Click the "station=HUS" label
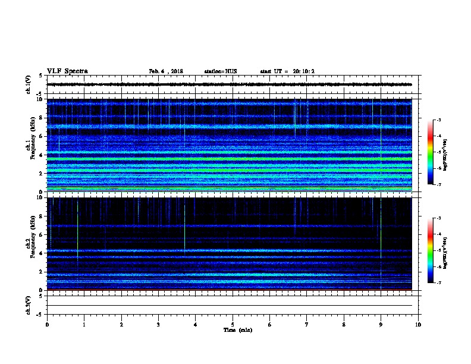 221,71
